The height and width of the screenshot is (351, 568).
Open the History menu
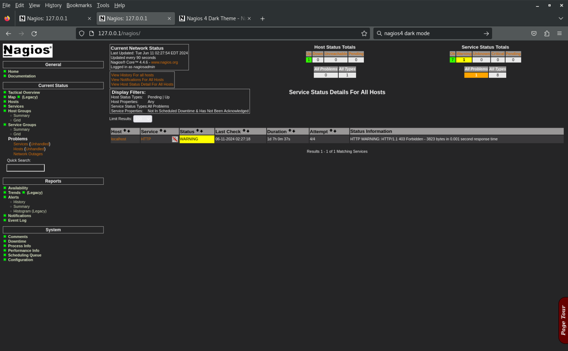53,5
